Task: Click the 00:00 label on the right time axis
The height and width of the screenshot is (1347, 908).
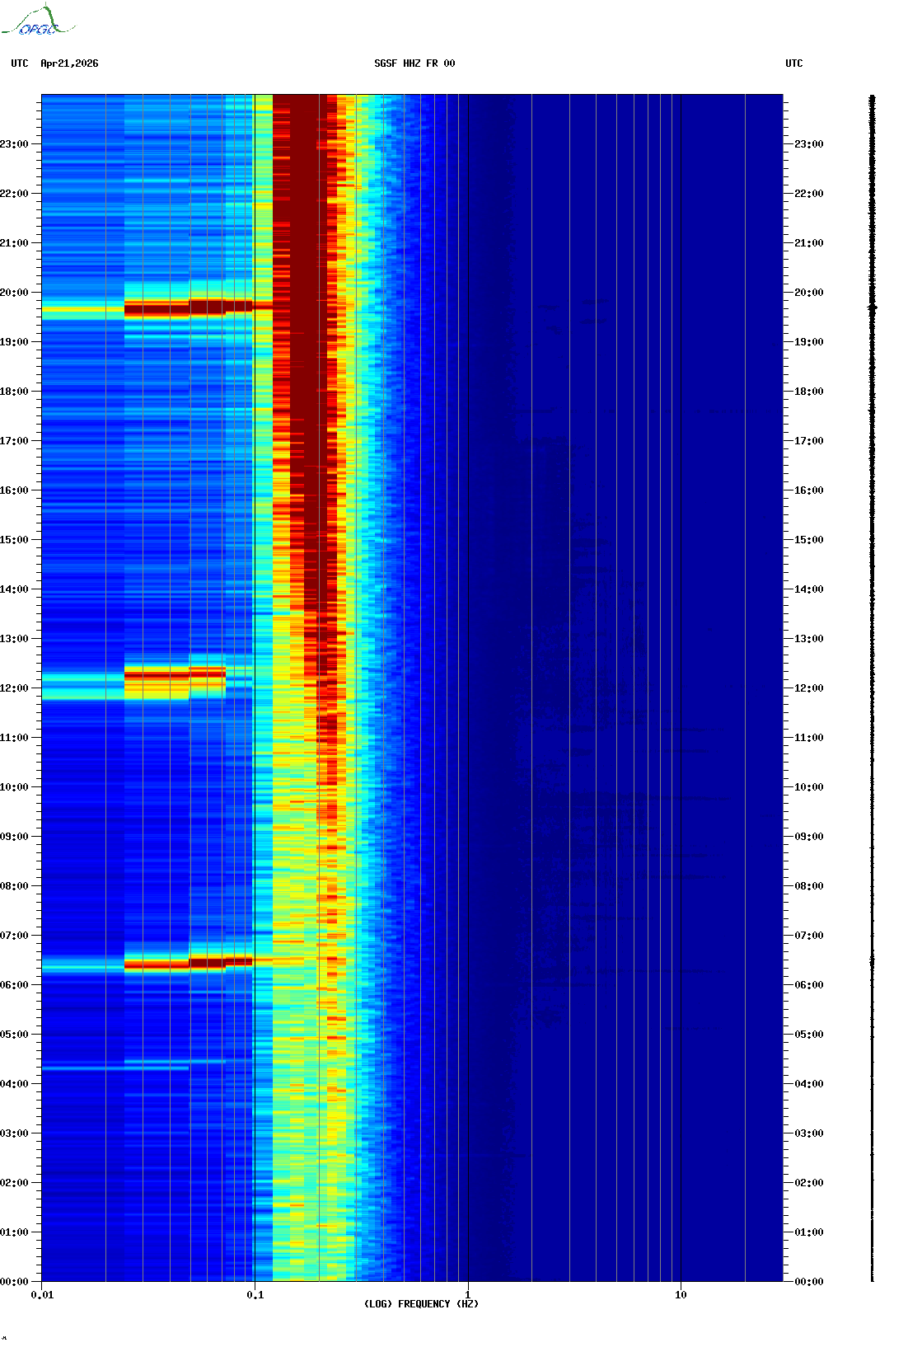Action: click(809, 1282)
